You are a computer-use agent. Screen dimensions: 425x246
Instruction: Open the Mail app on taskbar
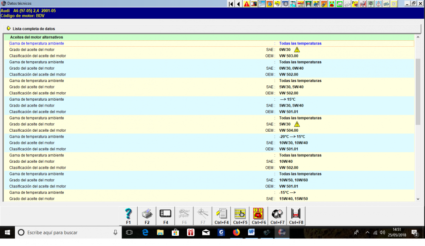point(206,232)
